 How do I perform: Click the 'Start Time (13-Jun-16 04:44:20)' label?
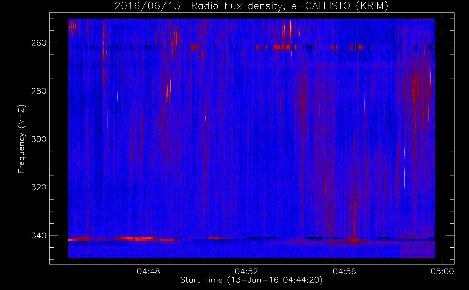251,280
